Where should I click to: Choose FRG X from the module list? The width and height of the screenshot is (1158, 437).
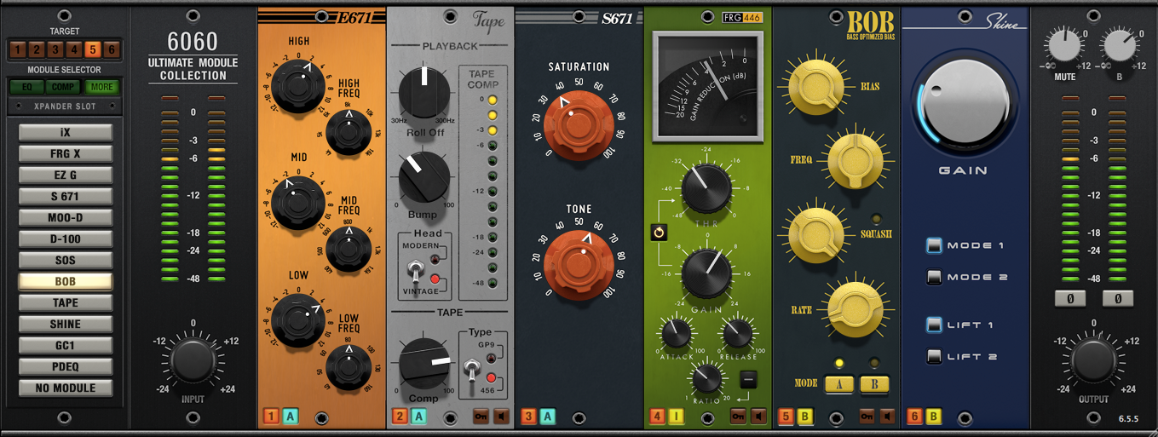[x=66, y=153]
